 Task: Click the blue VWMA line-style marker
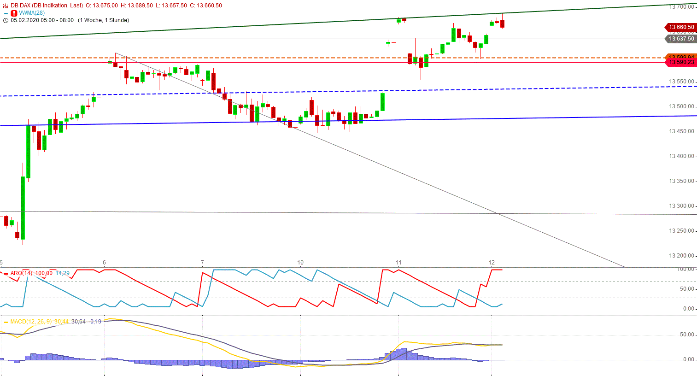pyautogui.click(x=6, y=13)
